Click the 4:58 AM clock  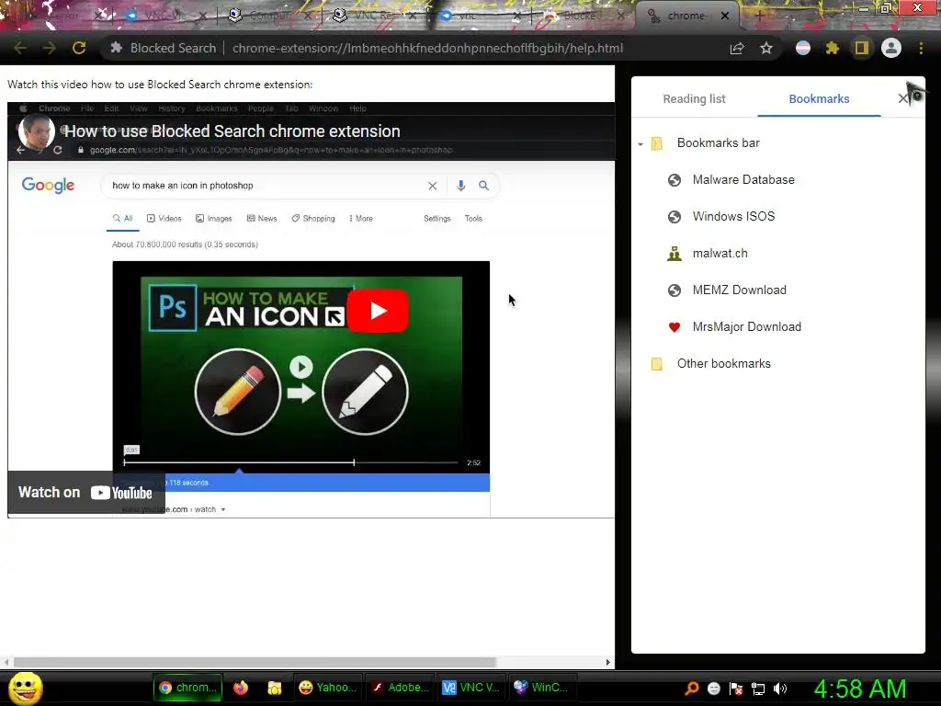click(x=860, y=689)
